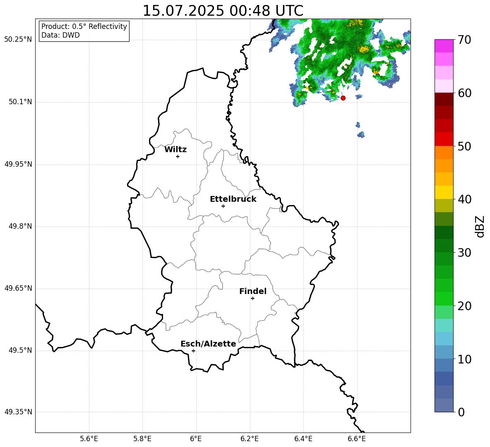Click the Ettelbruck label

pyautogui.click(x=233, y=199)
